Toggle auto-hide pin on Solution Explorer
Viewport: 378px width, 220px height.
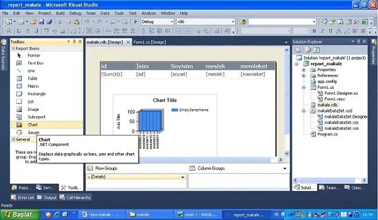[x=358, y=42]
